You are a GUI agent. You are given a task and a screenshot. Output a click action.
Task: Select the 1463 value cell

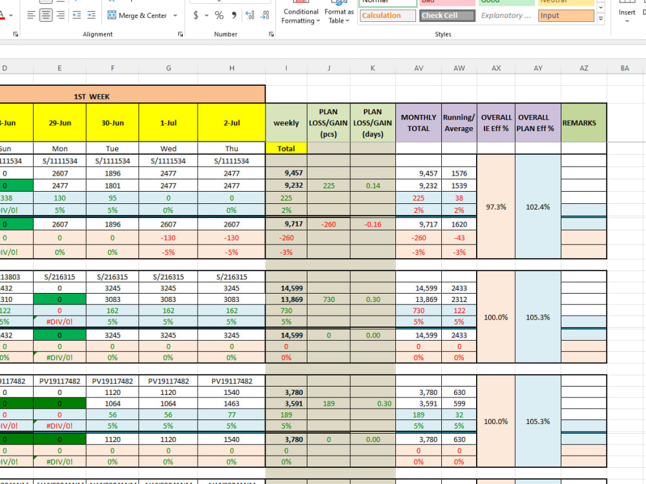231,404
